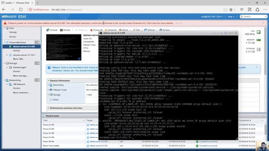Collapse the Virtual Machines tree node arrow
Screen dimensions: 269x151
(x=5, y=42)
